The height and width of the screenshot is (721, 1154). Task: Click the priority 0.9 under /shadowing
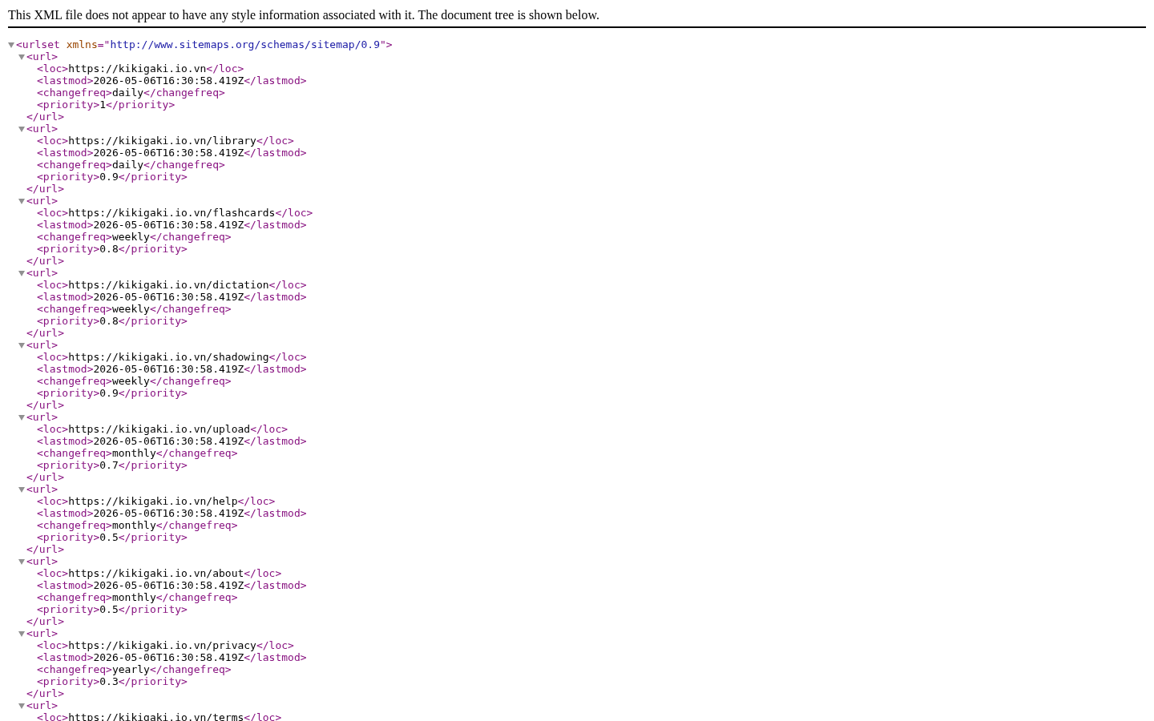(109, 393)
